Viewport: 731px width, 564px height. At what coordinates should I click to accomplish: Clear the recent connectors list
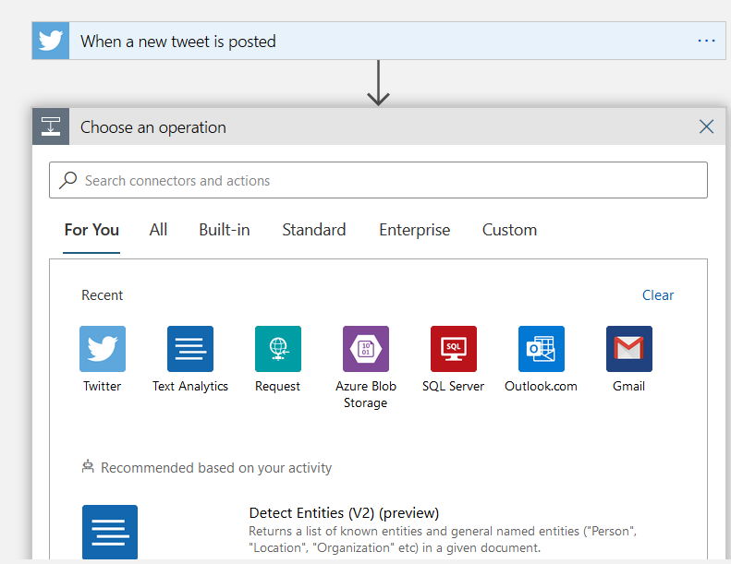[x=658, y=295]
